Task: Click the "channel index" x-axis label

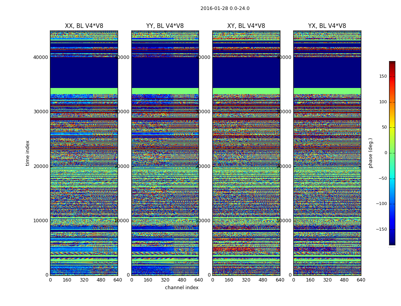Action: tap(182, 288)
